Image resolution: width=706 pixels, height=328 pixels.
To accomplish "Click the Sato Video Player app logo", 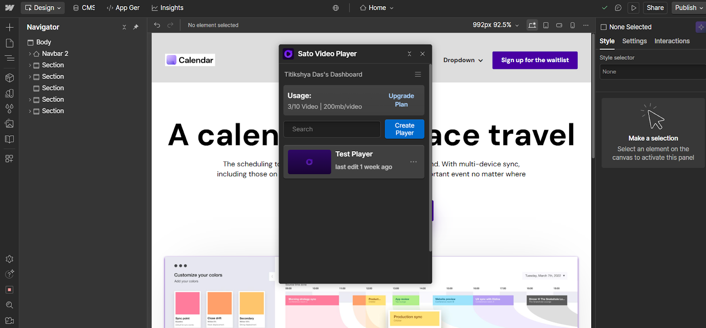I will [289, 54].
